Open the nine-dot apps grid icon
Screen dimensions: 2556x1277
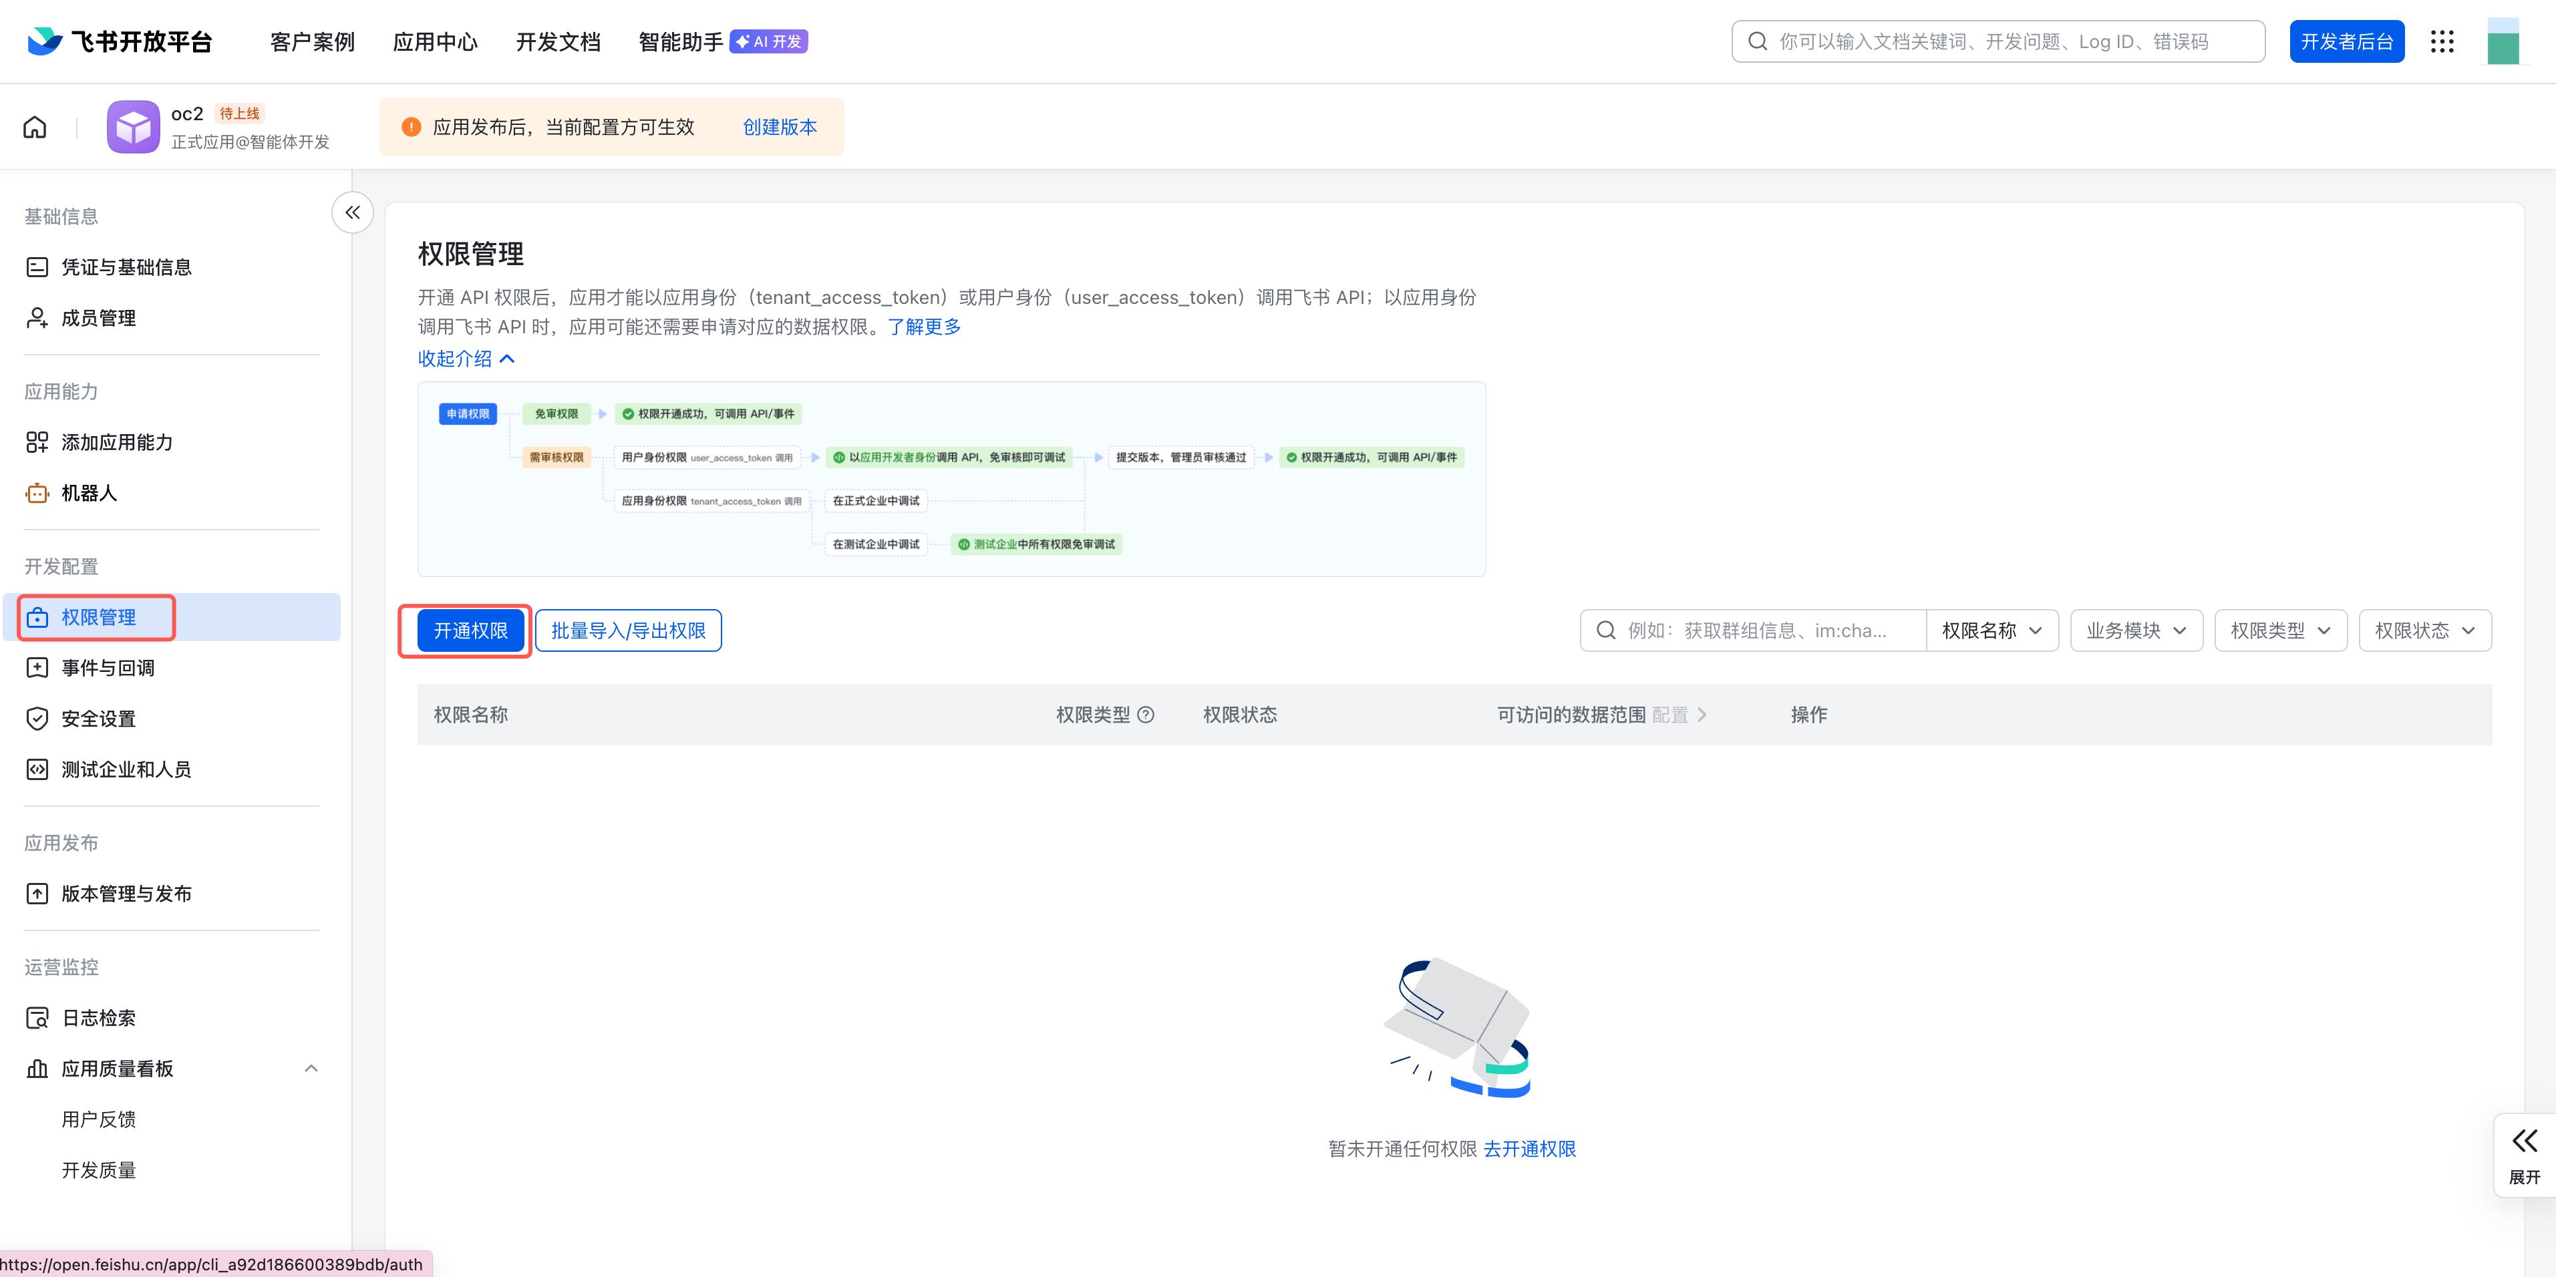tap(2442, 41)
